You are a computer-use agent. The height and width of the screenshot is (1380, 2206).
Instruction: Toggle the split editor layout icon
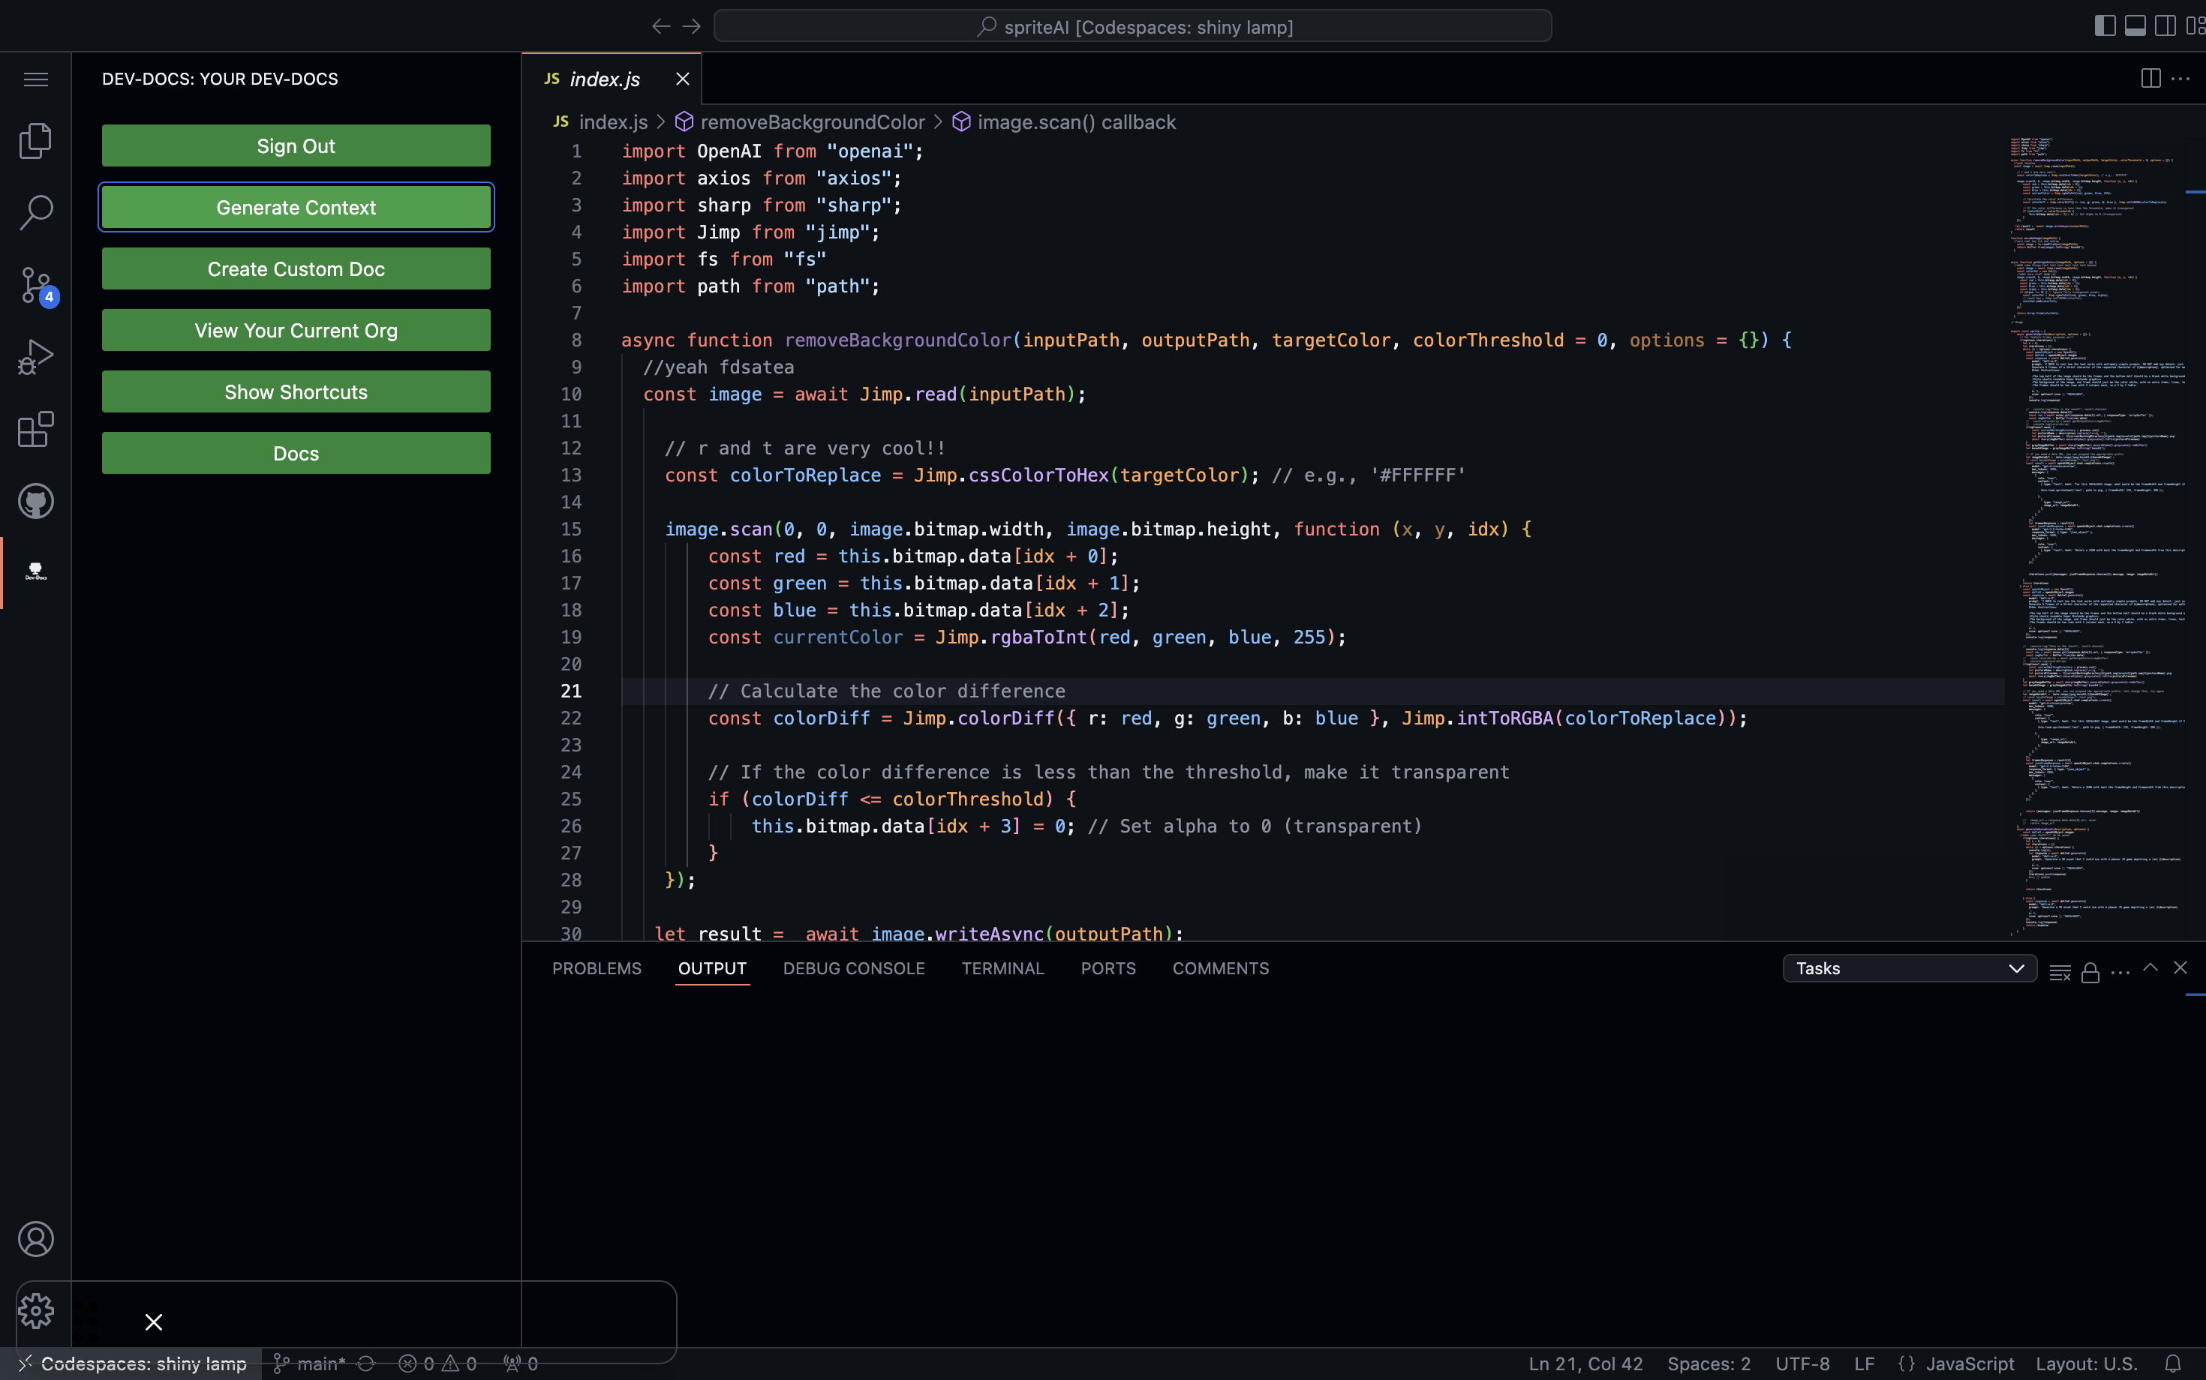coord(2150,76)
